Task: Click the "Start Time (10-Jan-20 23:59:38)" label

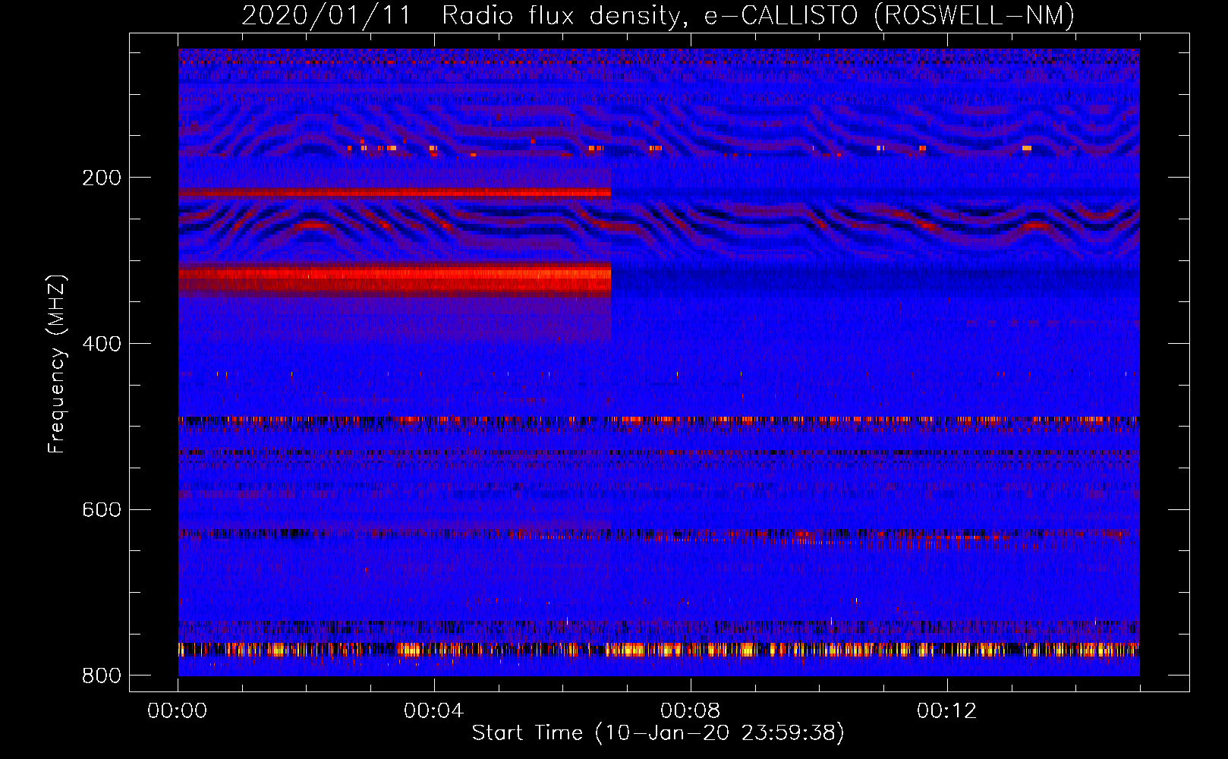Action: 658,733
